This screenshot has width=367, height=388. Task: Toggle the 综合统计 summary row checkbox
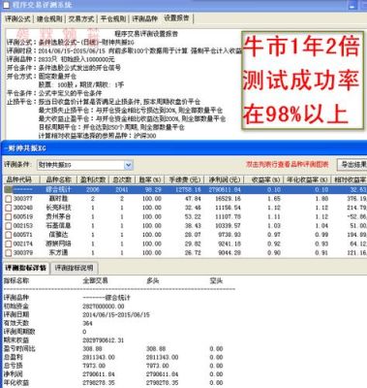(x=9, y=189)
